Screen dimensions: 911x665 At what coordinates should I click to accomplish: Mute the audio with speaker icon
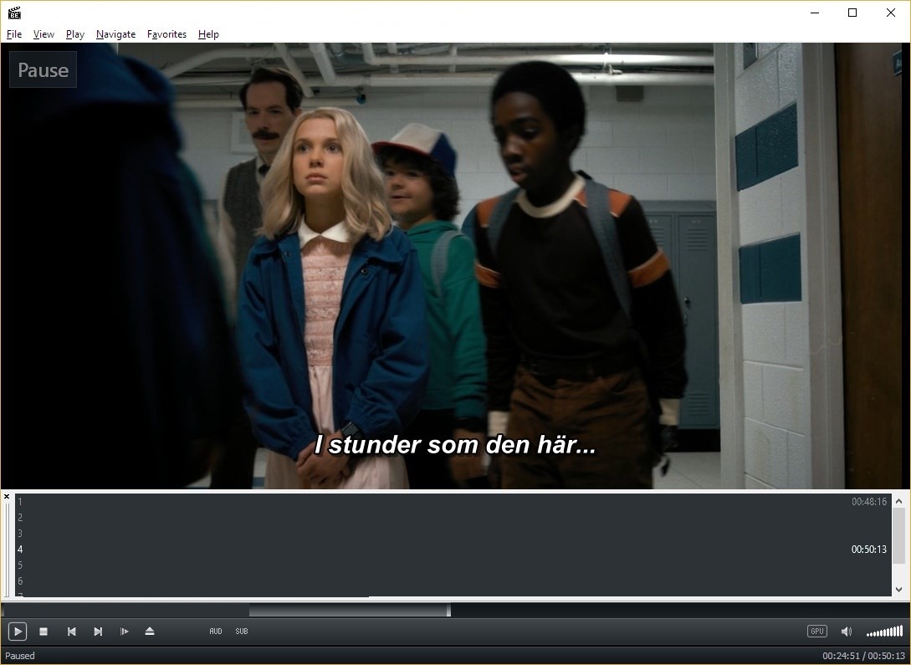[x=847, y=632]
